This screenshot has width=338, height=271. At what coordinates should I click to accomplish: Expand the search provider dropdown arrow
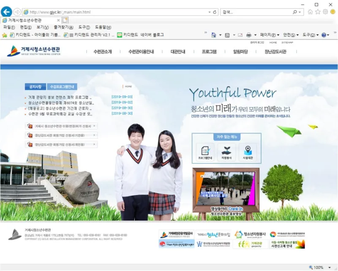point(300,12)
